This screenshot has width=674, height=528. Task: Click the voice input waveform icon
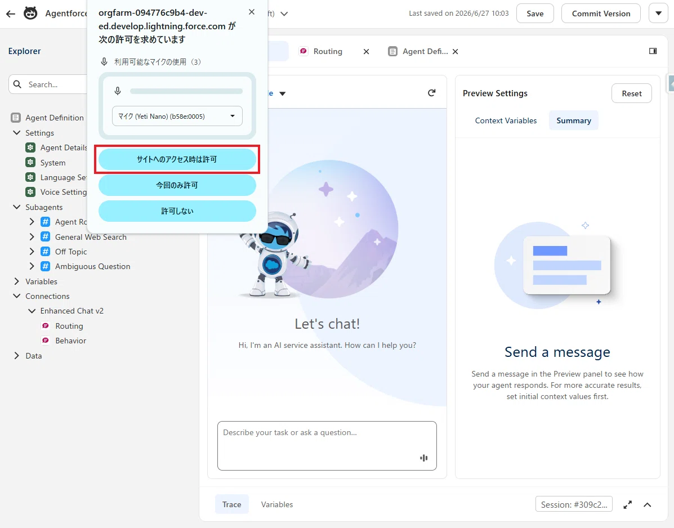[x=424, y=458]
